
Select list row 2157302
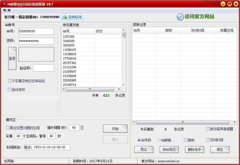point(92,37)
